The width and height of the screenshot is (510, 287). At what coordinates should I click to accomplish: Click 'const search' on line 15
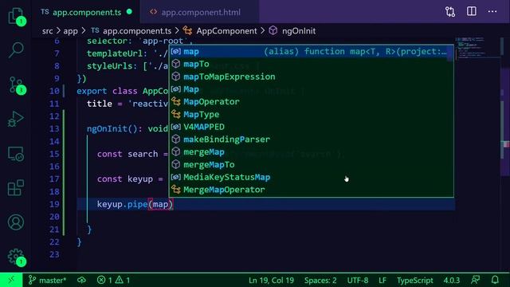click(x=127, y=154)
